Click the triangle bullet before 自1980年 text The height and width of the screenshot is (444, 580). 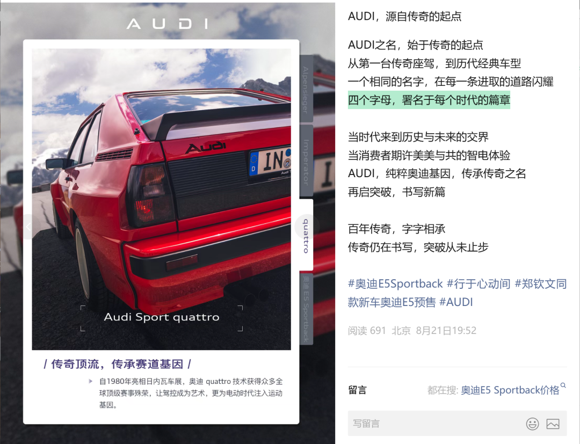(91, 381)
